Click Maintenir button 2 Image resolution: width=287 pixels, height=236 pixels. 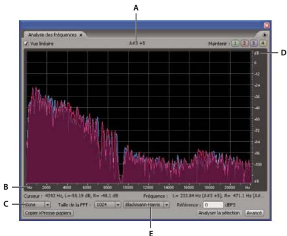point(244,43)
